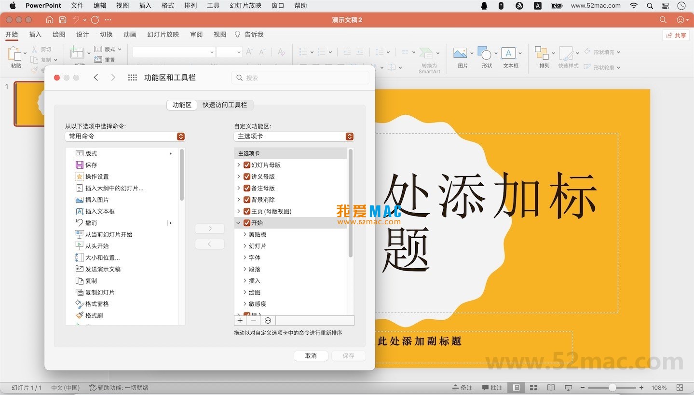This screenshot has height=395, width=694.
Task: Open the 文件 menu in menu bar
Action: [x=77, y=6]
